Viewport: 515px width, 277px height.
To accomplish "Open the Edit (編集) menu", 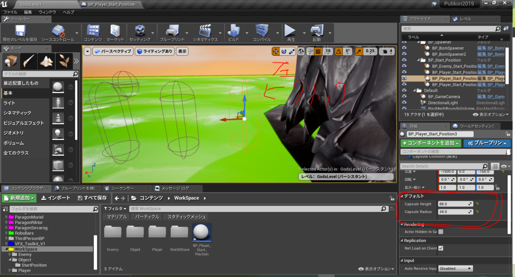I will click(x=28, y=12).
